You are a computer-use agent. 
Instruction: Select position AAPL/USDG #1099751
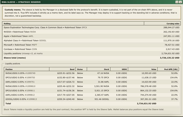(91, 82)
